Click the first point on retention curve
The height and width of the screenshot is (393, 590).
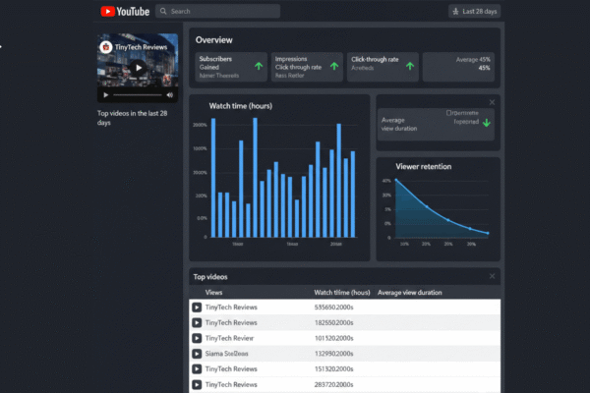(x=396, y=180)
